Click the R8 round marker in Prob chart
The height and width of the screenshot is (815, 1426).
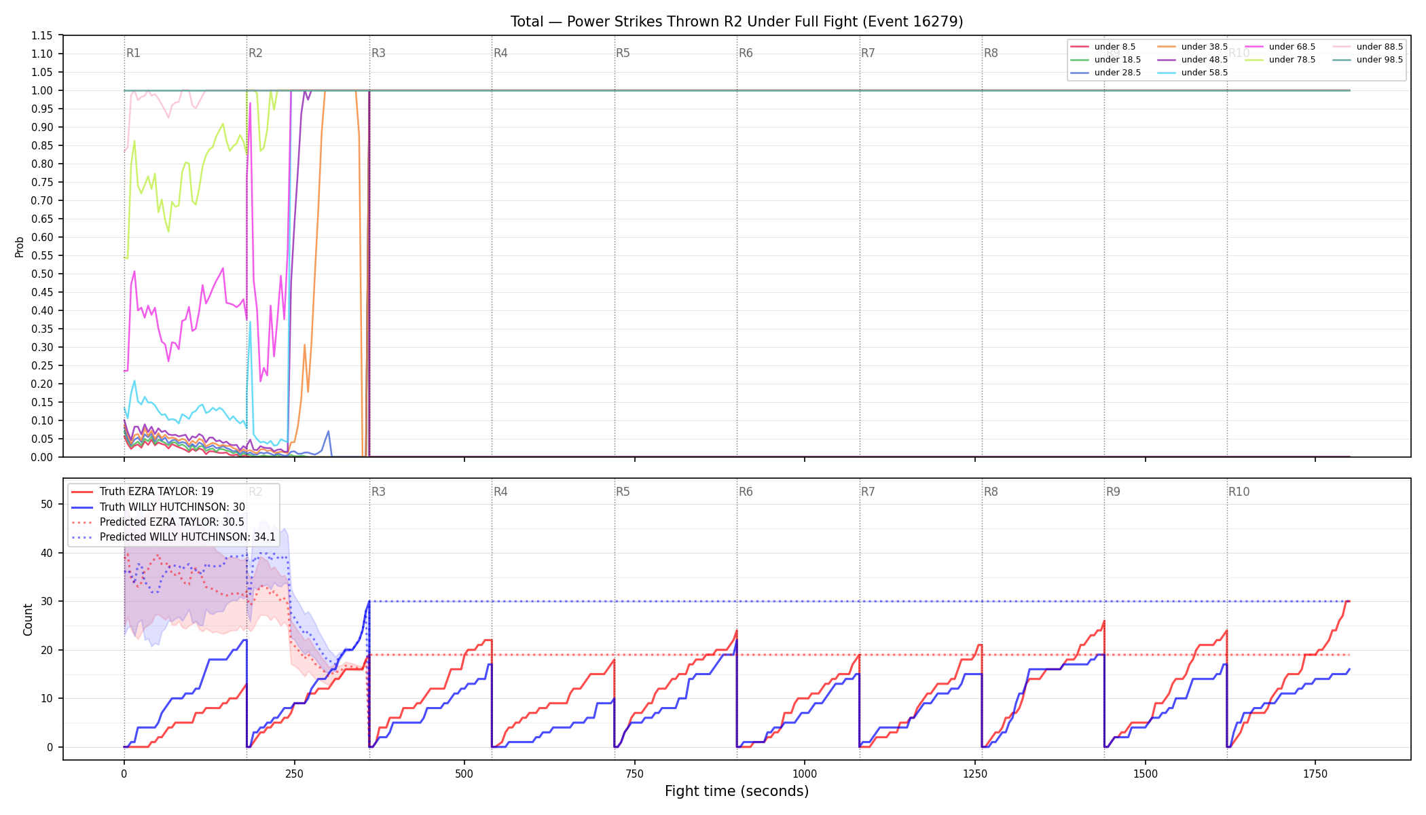pos(991,53)
